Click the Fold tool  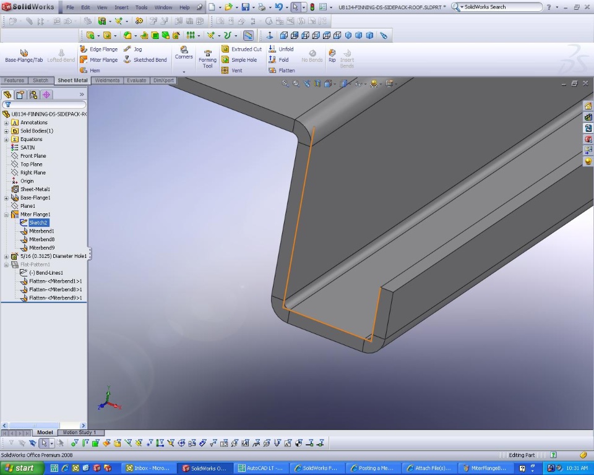tap(278, 60)
